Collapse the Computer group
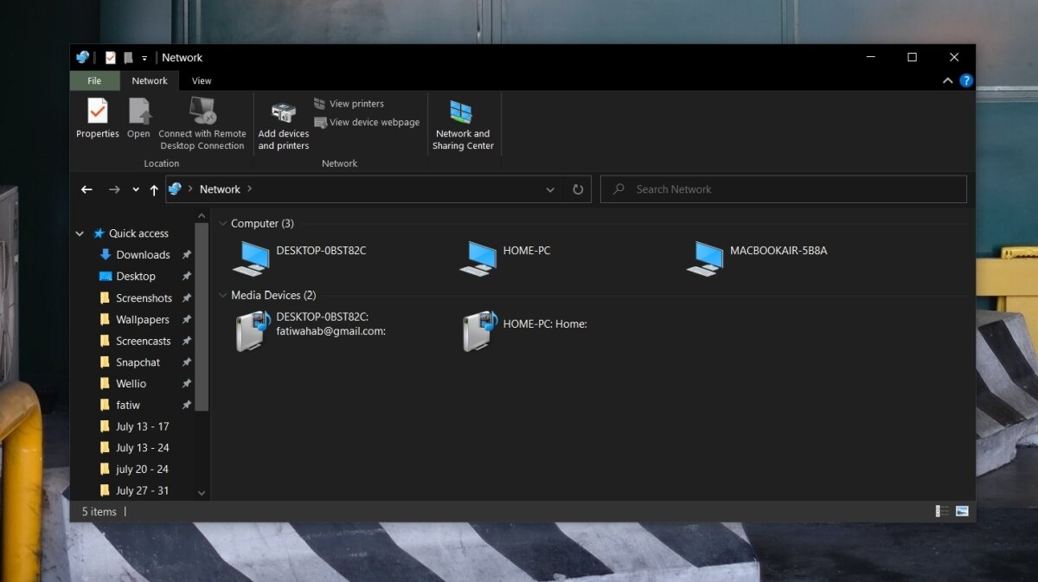 pyautogui.click(x=222, y=224)
